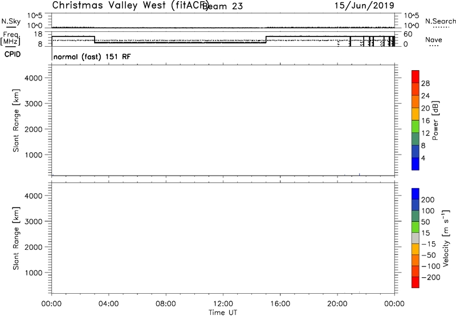Click the 'Slant Range [km]' label of power panel

(x=16, y=120)
